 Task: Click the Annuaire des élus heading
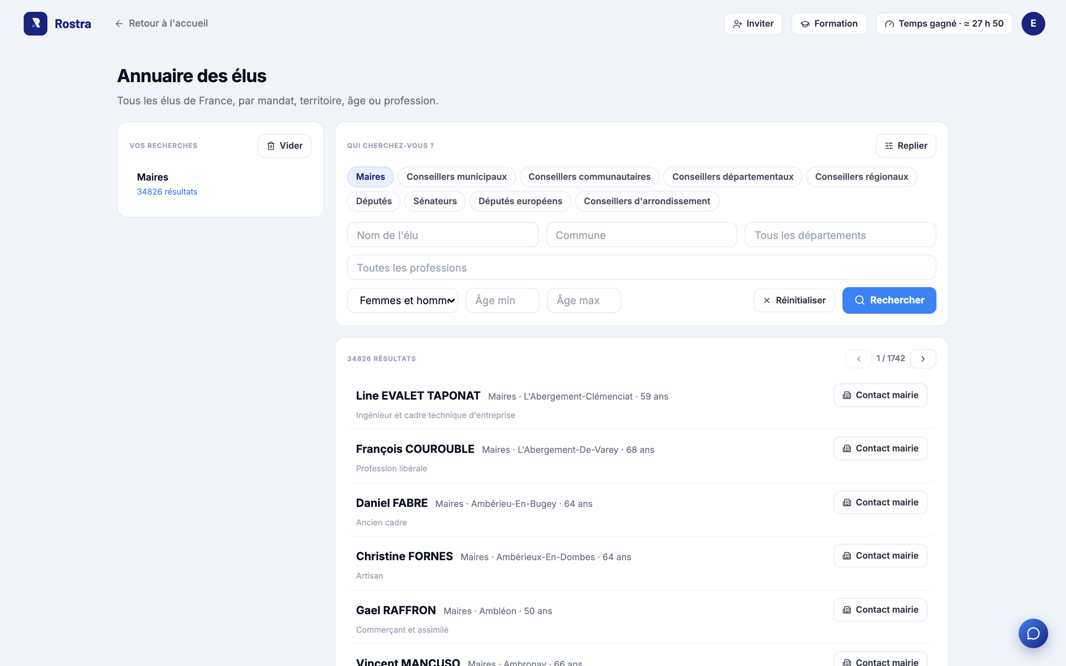click(x=192, y=76)
